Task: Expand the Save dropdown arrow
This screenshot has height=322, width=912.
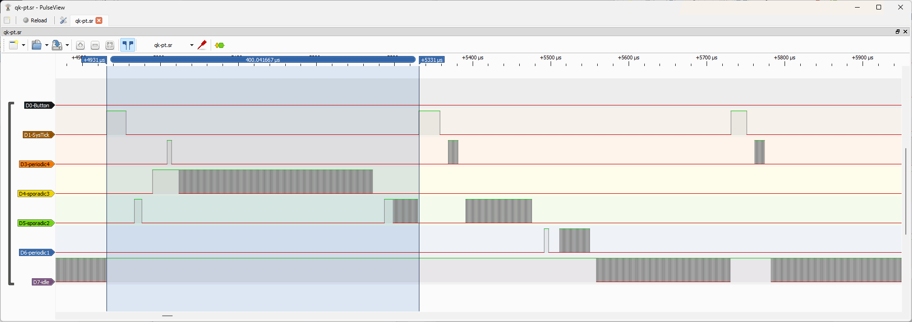Action: 67,45
